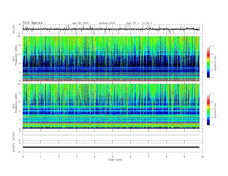228x176 pixels.
Task: Click the lower PSD color scale bar
Action: point(208,110)
